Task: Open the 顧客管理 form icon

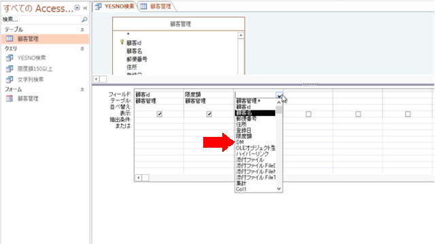Action: point(10,98)
